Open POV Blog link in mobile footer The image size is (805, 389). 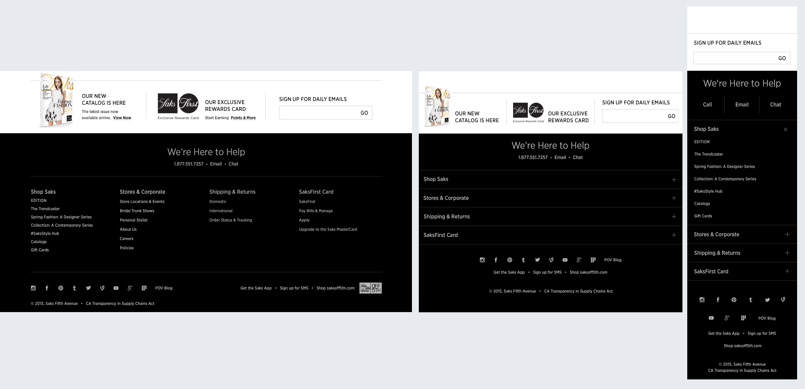point(767,318)
